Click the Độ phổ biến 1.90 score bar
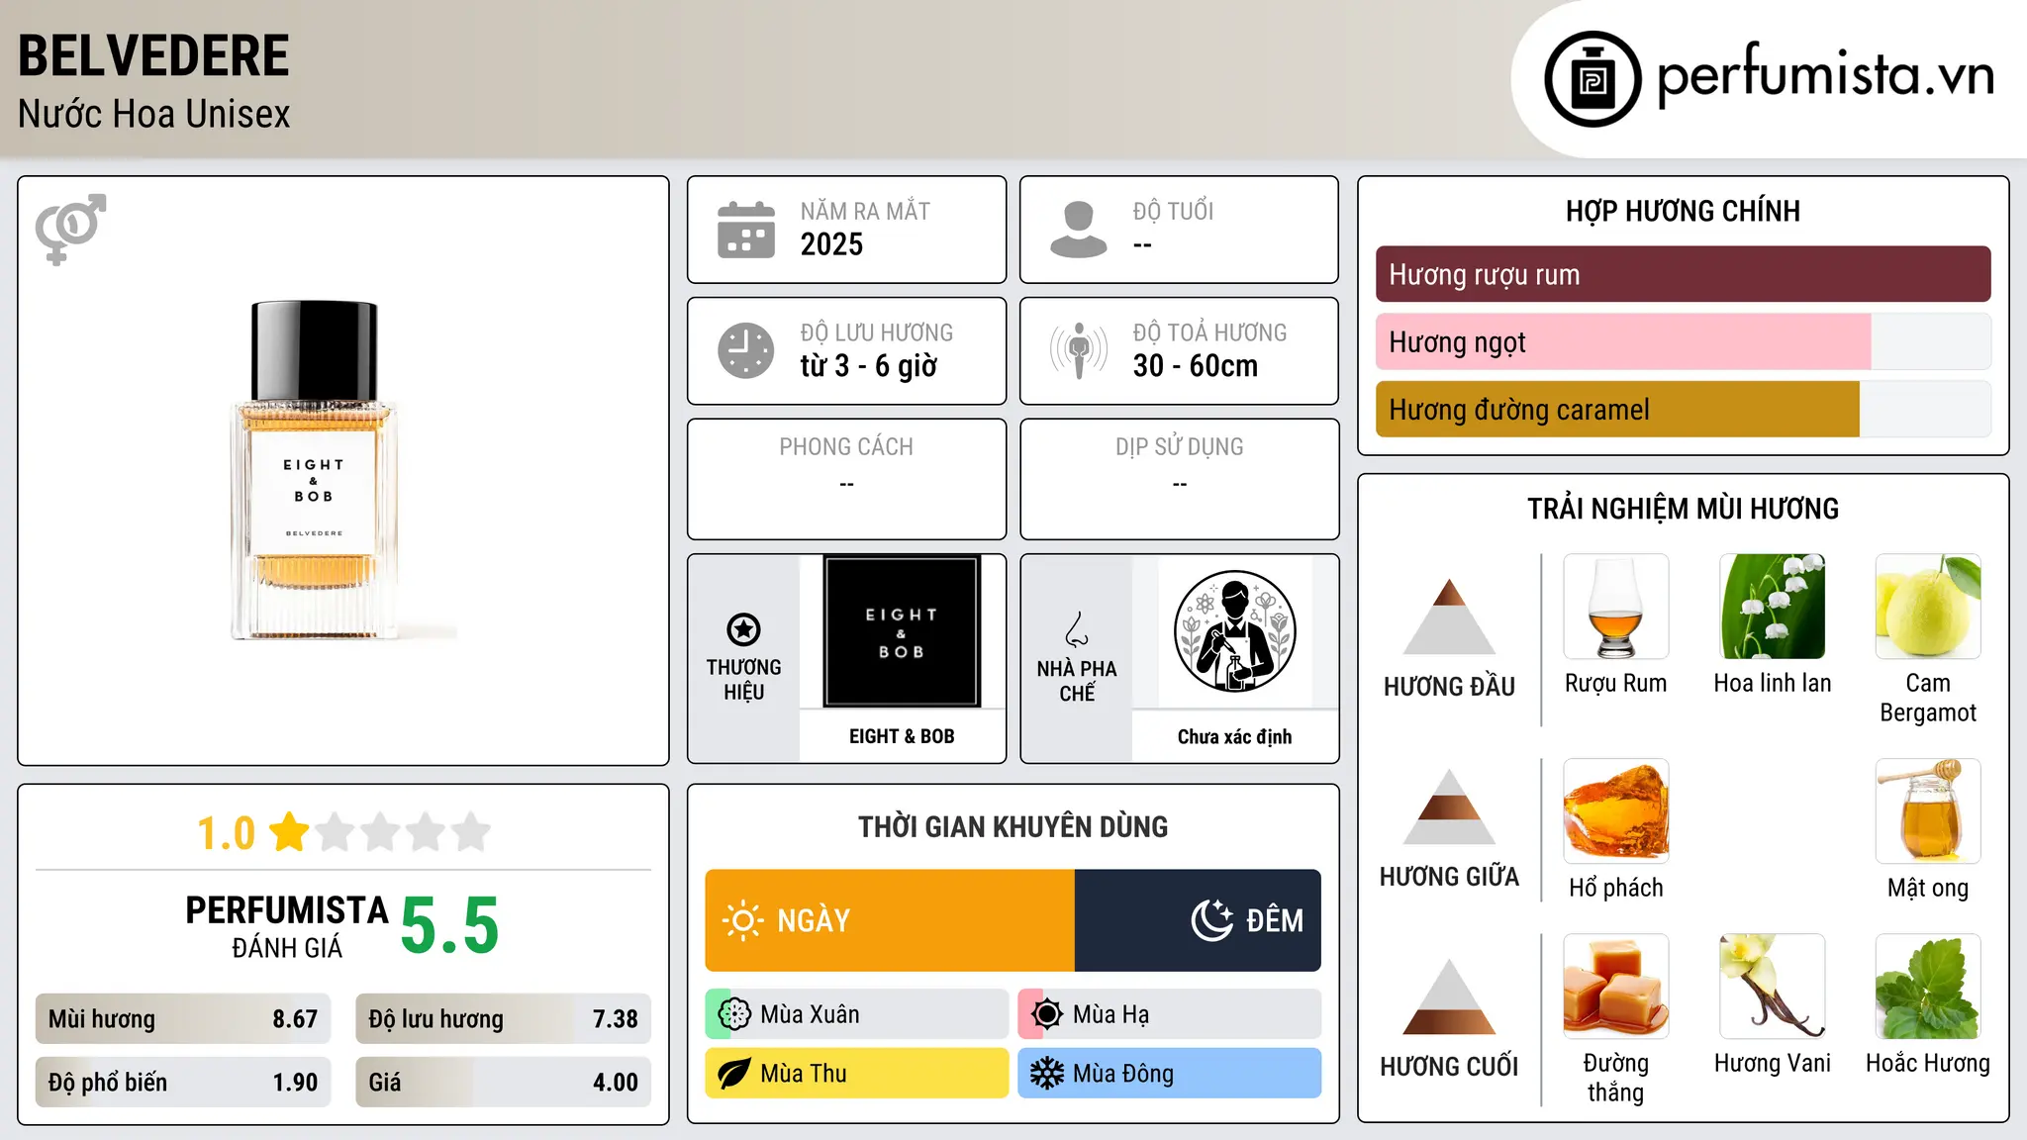The height and width of the screenshot is (1140, 2027). [183, 1082]
